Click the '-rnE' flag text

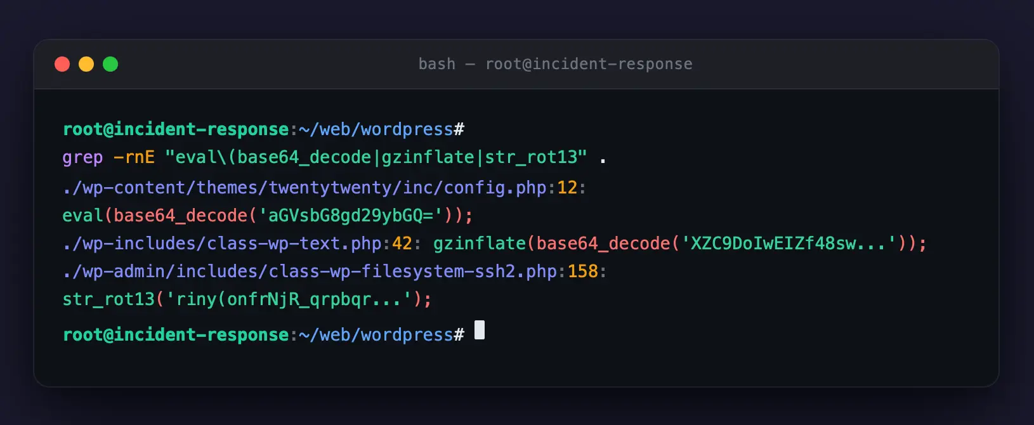(134, 157)
